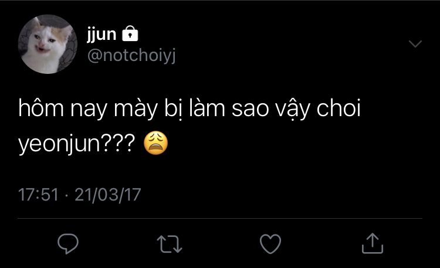Open the share sheet icon
The image size is (440, 268).
(372, 242)
